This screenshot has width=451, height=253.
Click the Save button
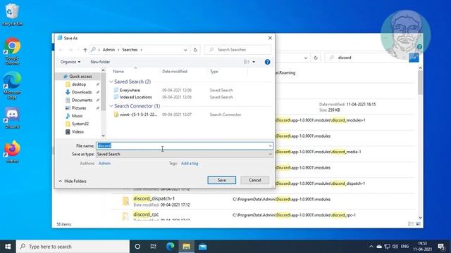click(222, 180)
